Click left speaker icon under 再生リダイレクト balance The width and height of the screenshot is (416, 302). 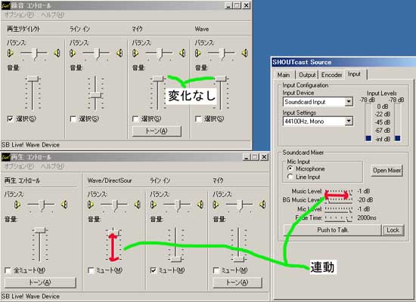click(x=10, y=54)
